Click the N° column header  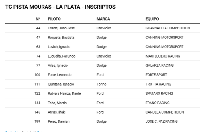coord(38,19)
